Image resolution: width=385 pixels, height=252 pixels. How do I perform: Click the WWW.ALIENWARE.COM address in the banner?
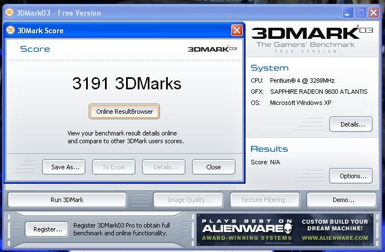tap(335, 238)
